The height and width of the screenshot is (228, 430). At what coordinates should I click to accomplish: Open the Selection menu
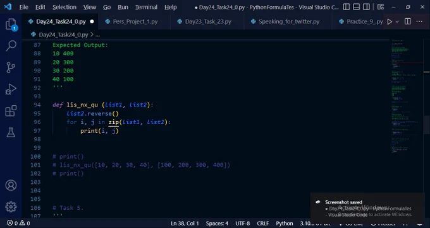point(64,8)
